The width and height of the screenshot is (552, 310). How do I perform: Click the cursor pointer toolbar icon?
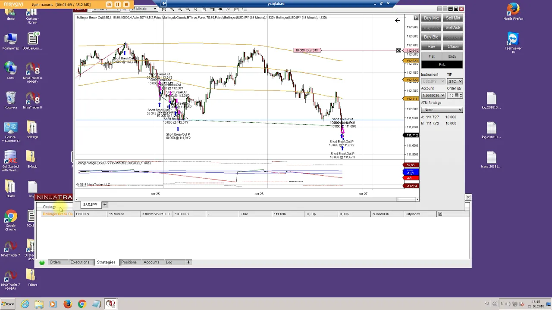[x=196, y=9]
